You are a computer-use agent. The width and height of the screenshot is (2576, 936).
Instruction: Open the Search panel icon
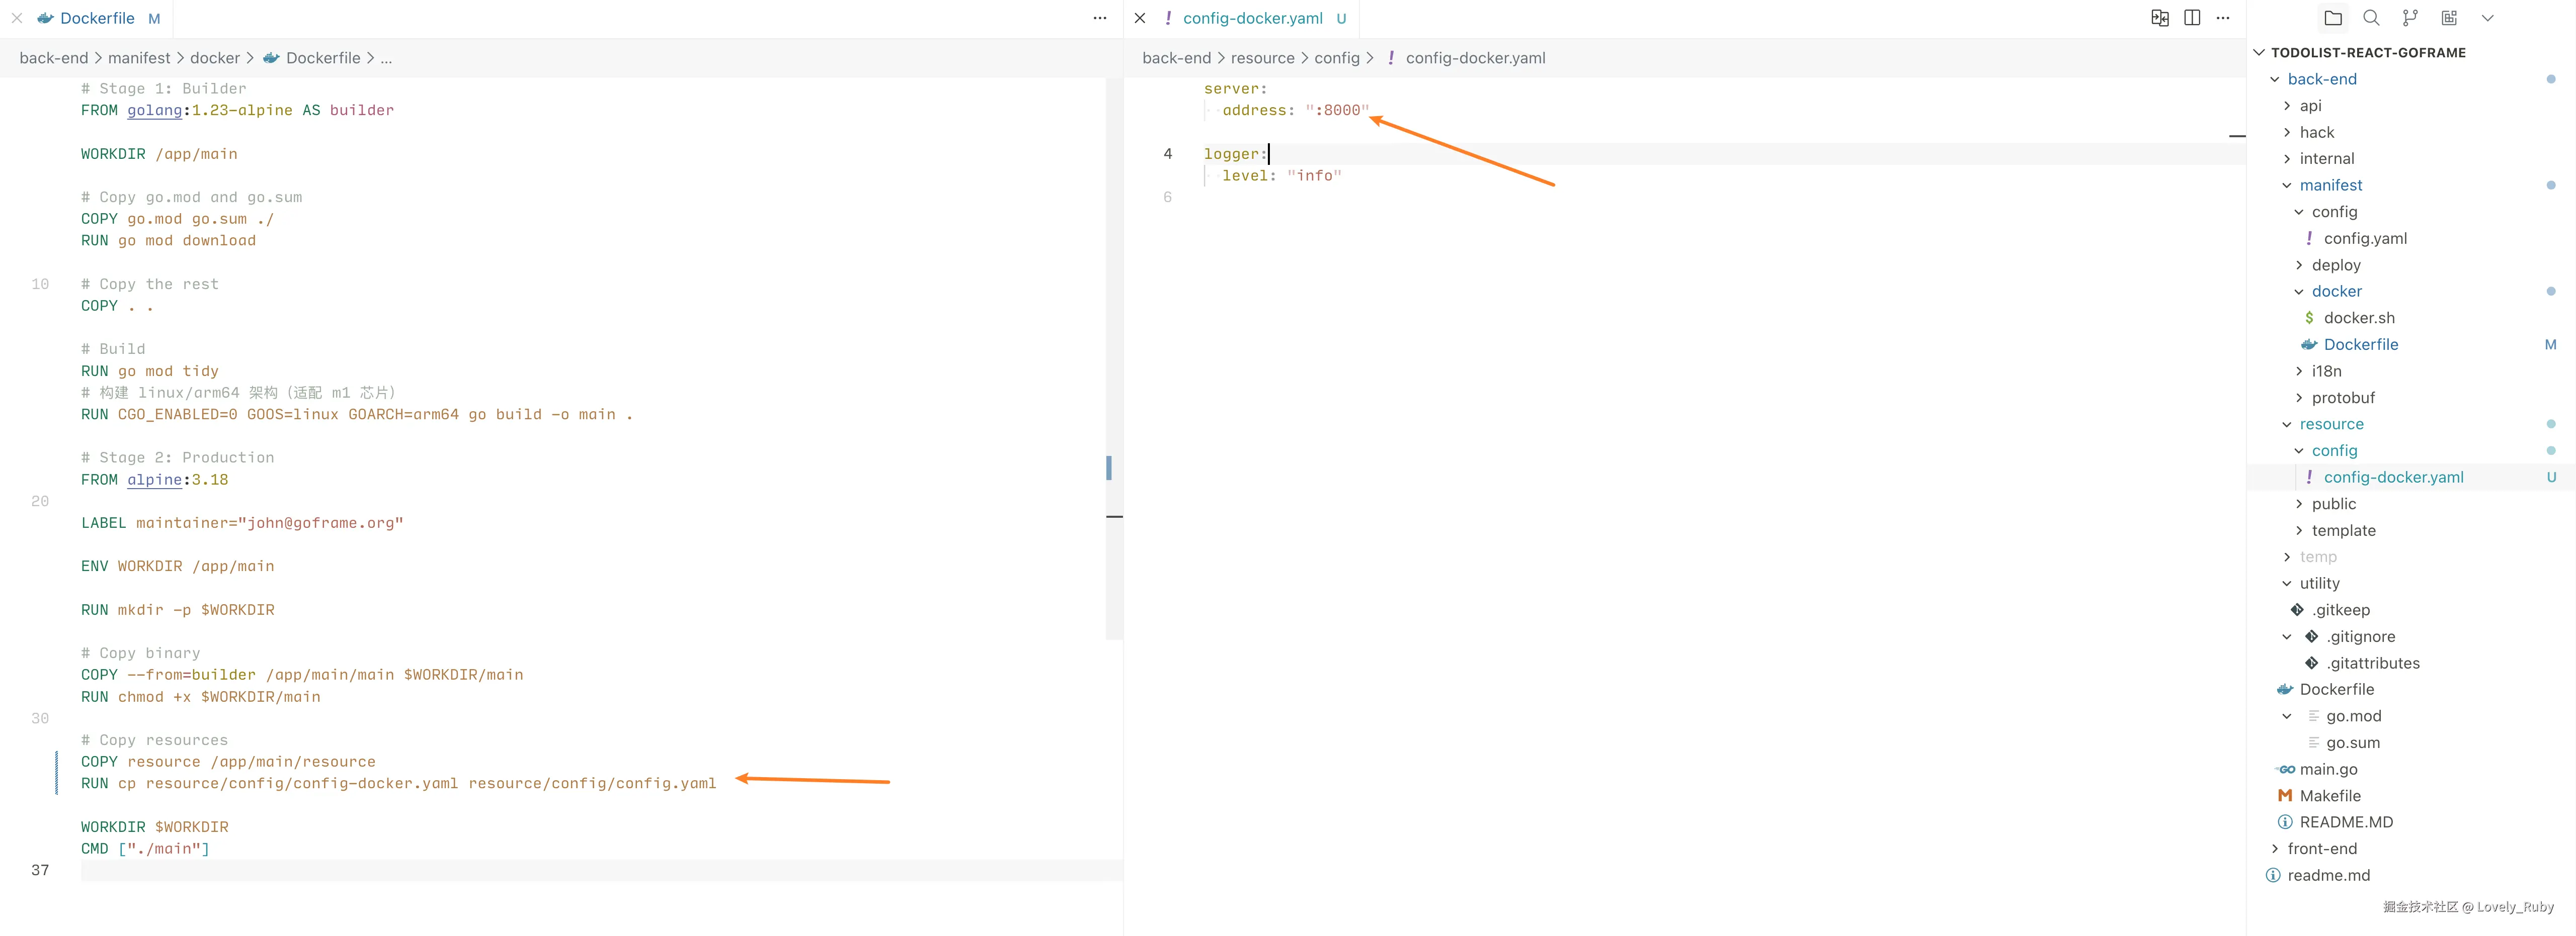pos(2371,18)
